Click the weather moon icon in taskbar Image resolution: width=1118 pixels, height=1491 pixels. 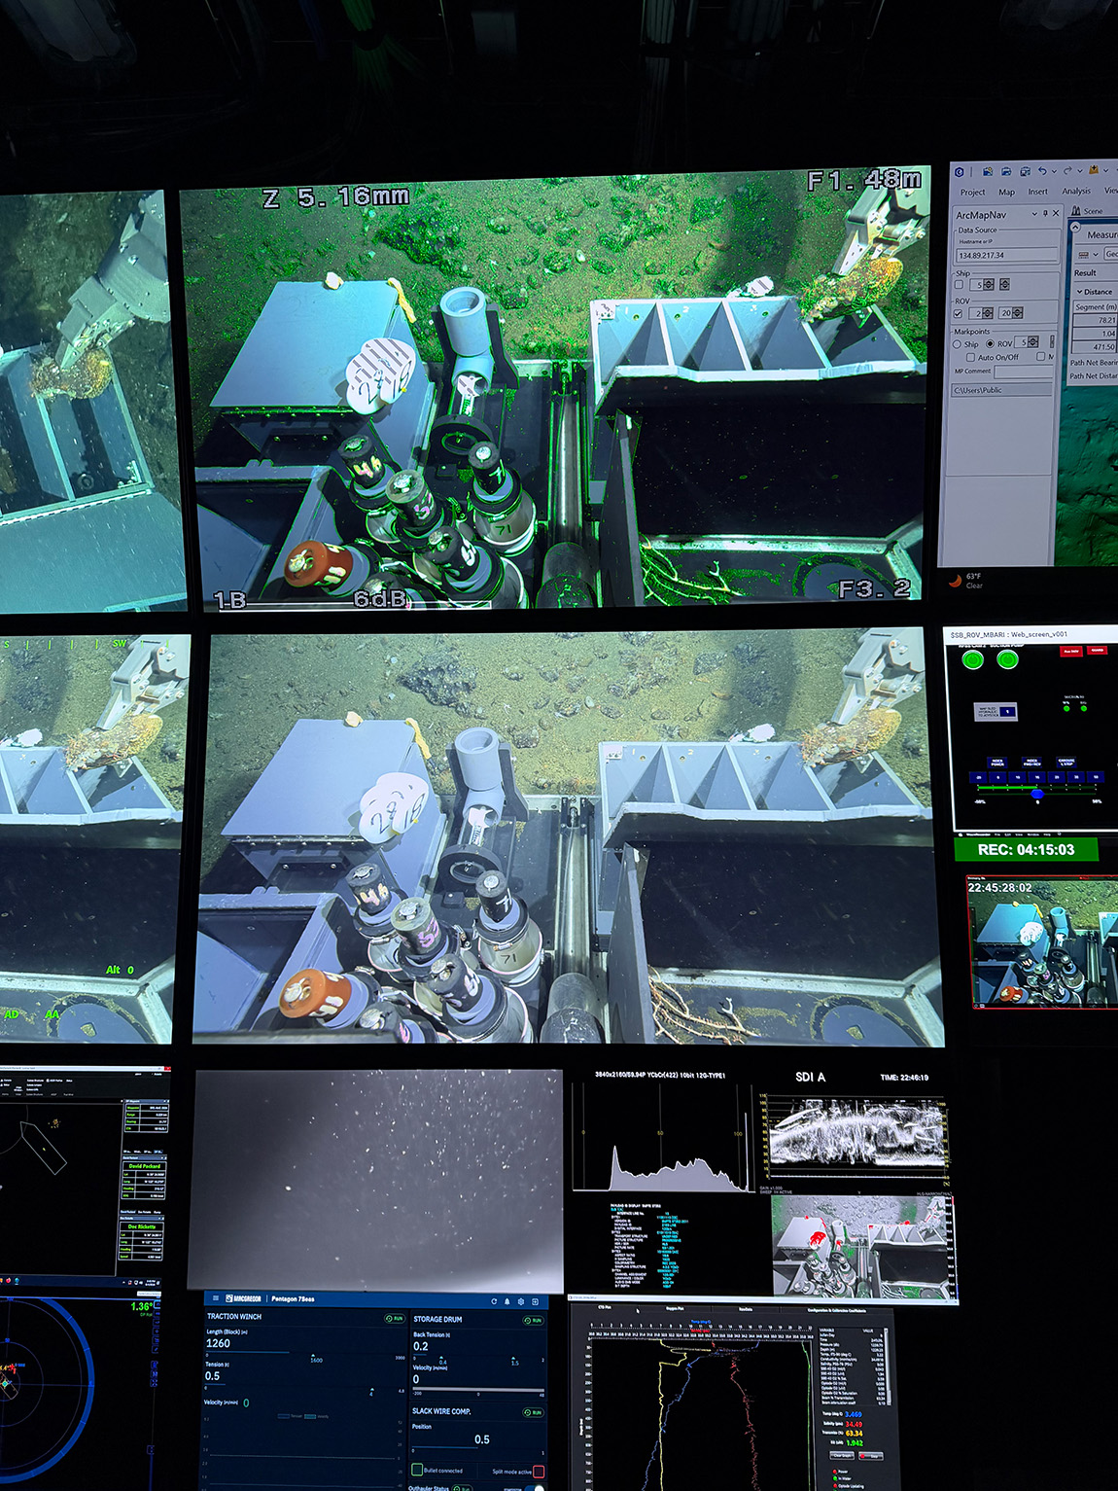point(955,580)
